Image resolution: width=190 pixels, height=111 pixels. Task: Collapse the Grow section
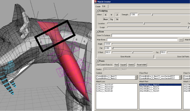pos(97,32)
